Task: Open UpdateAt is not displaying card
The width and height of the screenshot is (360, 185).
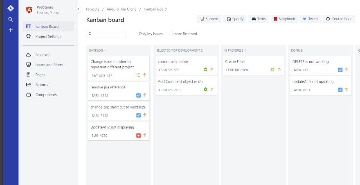Action: click(x=119, y=131)
